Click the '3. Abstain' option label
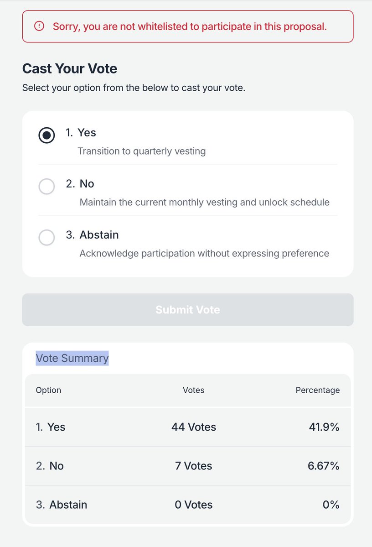This screenshot has width=372, height=547. [x=93, y=235]
